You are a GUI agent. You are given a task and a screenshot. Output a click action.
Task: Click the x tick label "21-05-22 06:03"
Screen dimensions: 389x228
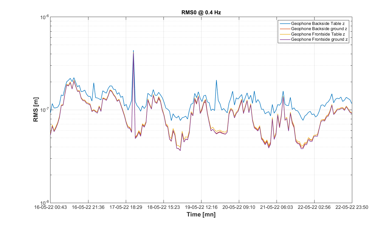[x=277, y=207]
